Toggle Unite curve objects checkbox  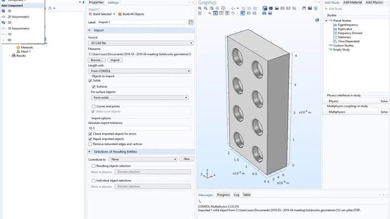[x=93, y=111]
